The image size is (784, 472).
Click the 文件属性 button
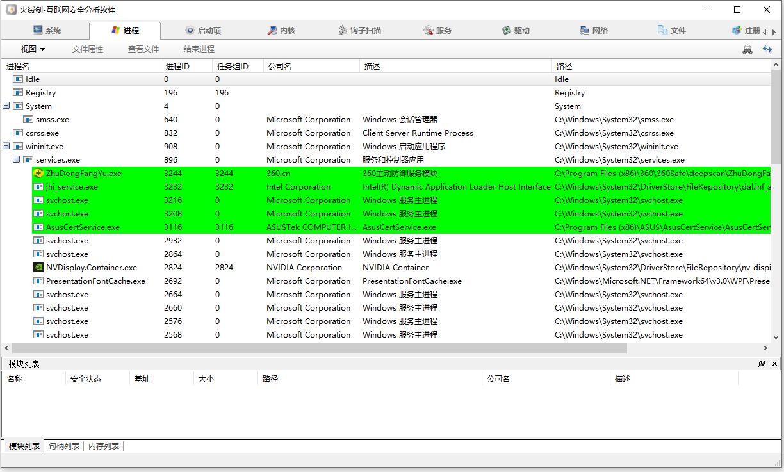click(88, 49)
